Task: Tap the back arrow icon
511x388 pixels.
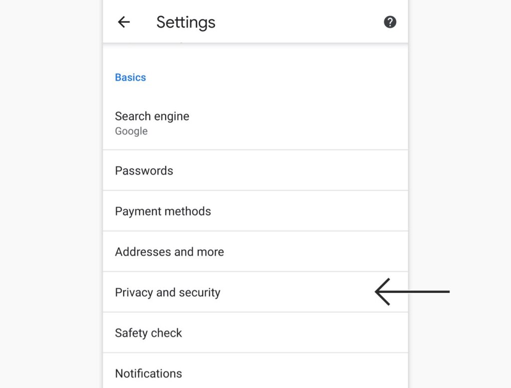Action: click(x=124, y=22)
